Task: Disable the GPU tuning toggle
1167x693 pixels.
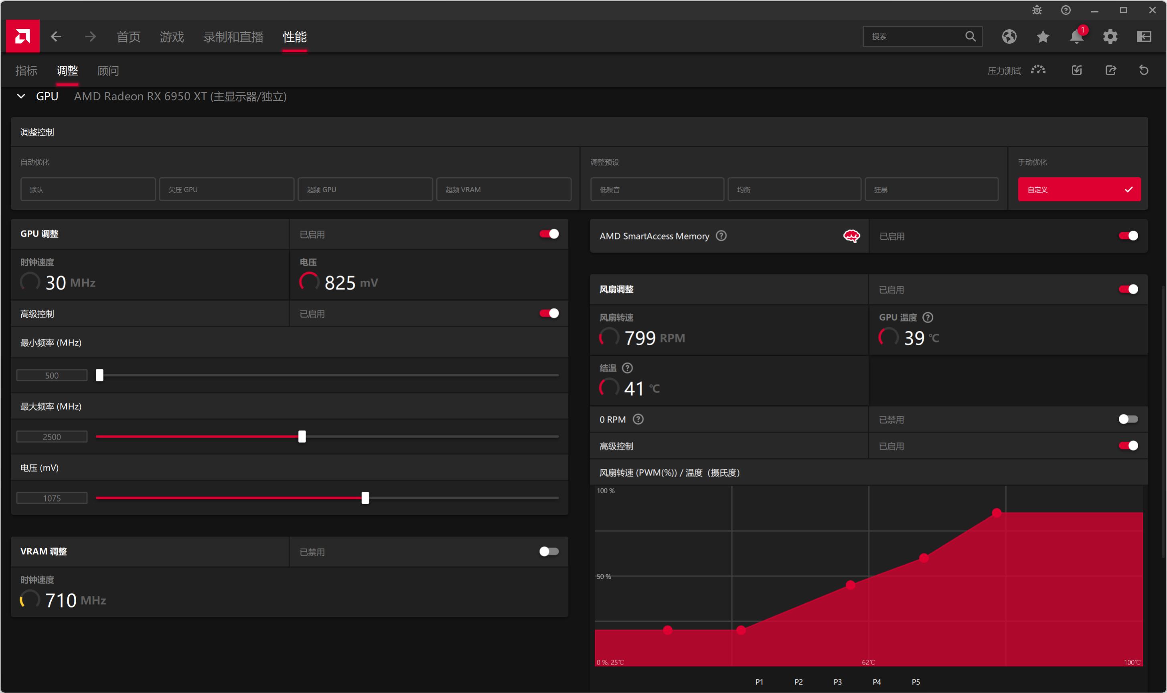Action: (x=549, y=234)
